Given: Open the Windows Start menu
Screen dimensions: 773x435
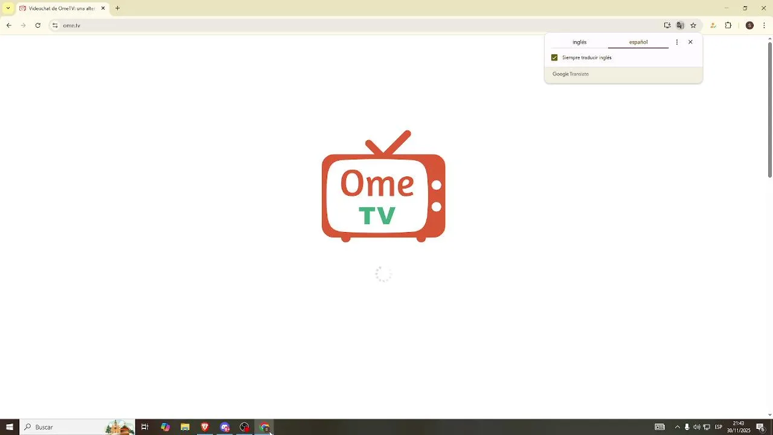Looking at the screenshot, I should (9, 427).
